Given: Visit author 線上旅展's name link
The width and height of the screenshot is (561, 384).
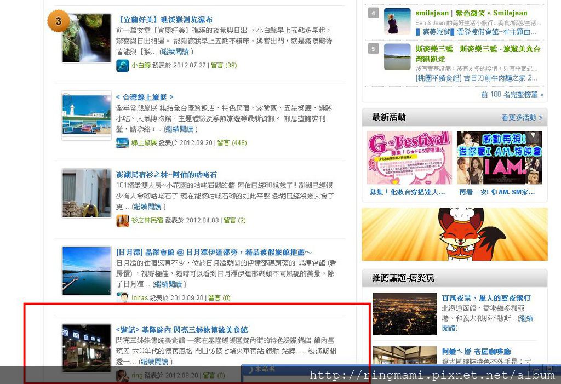Looking at the screenshot, I should point(144,143).
